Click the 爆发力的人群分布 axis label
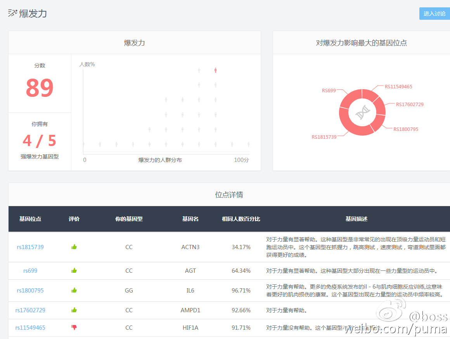 pos(160,160)
